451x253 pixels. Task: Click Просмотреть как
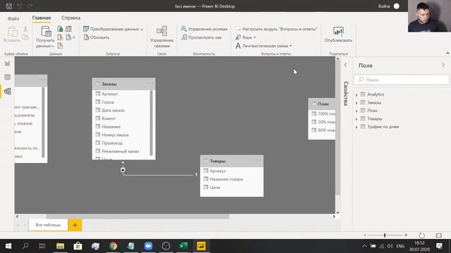tap(202, 37)
